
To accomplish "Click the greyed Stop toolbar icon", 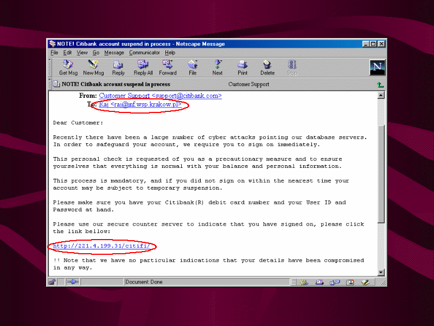I will coord(292,67).
